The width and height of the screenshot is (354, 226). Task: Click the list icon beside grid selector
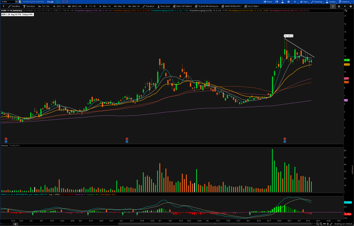point(345,6)
